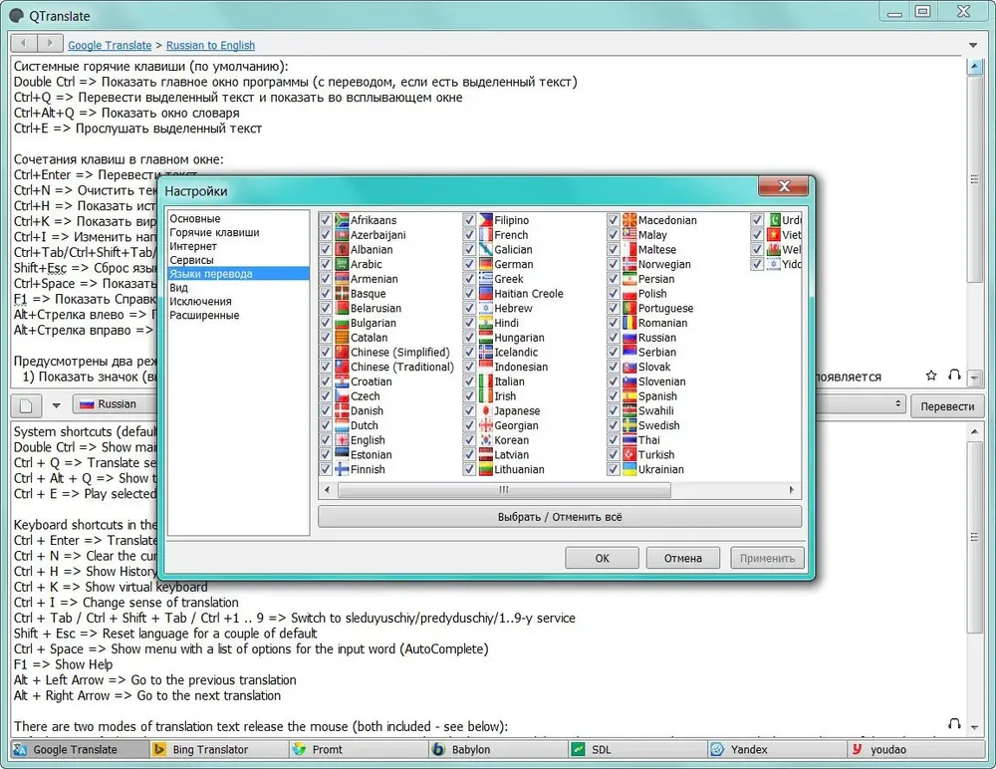Uncheck the Afrikaans language checkbox
The height and width of the screenshot is (769, 996).
[326, 220]
